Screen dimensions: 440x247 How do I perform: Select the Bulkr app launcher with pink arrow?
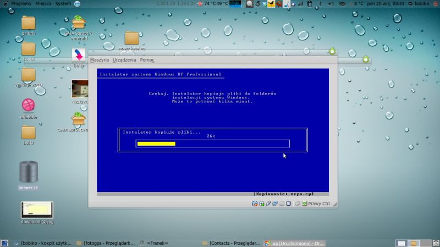click(x=79, y=58)
